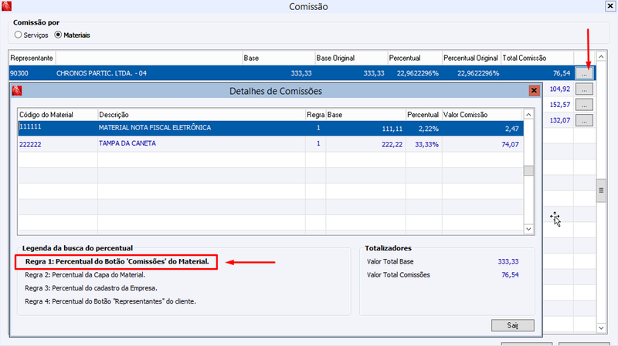Close the Comissão window
This screenshot has width=618, height=346.
coord(610,6)
